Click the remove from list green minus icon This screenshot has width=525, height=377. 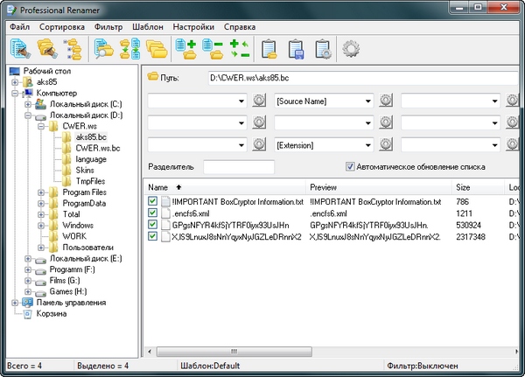pos(212,50)
